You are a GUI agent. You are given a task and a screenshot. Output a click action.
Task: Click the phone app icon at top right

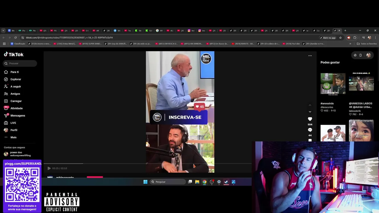(x=360, y=55)
